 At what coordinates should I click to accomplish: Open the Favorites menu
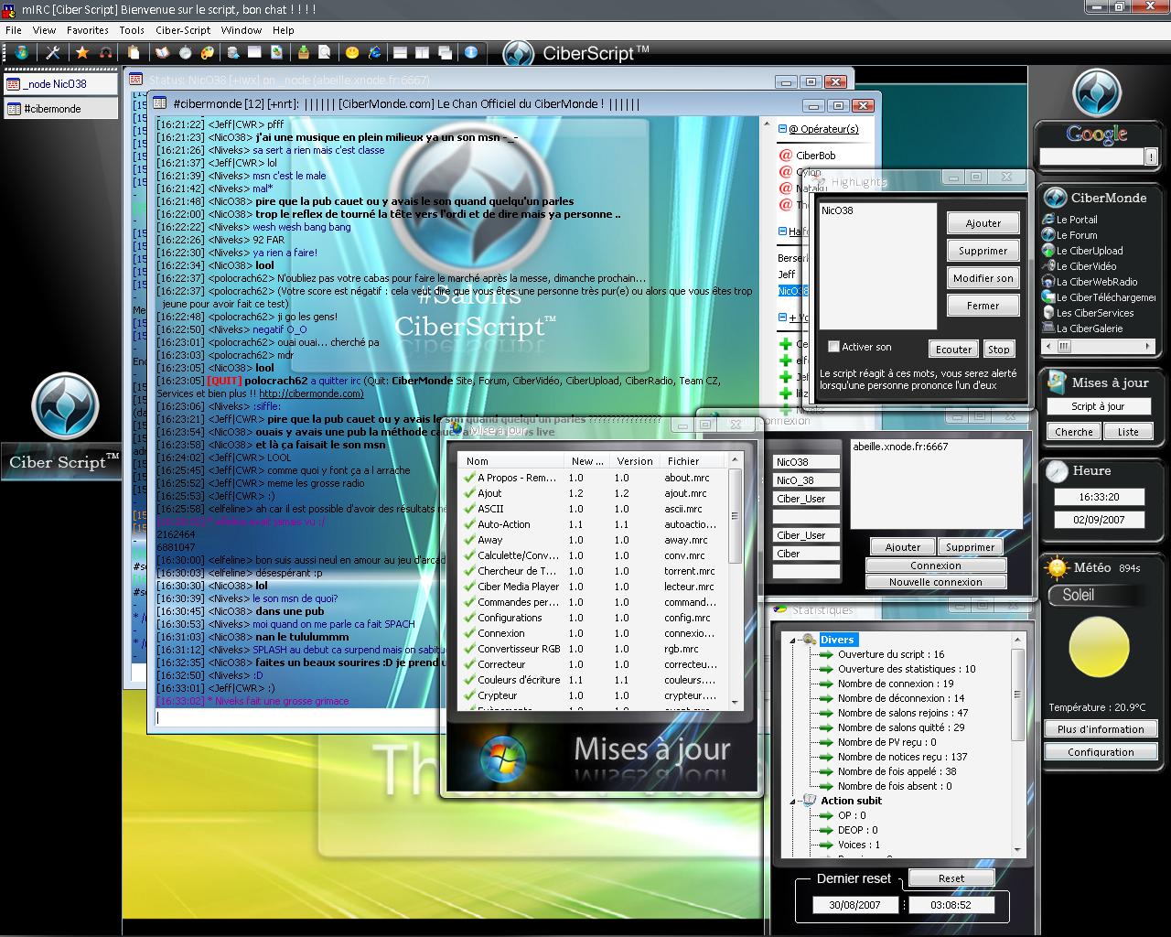87,30
